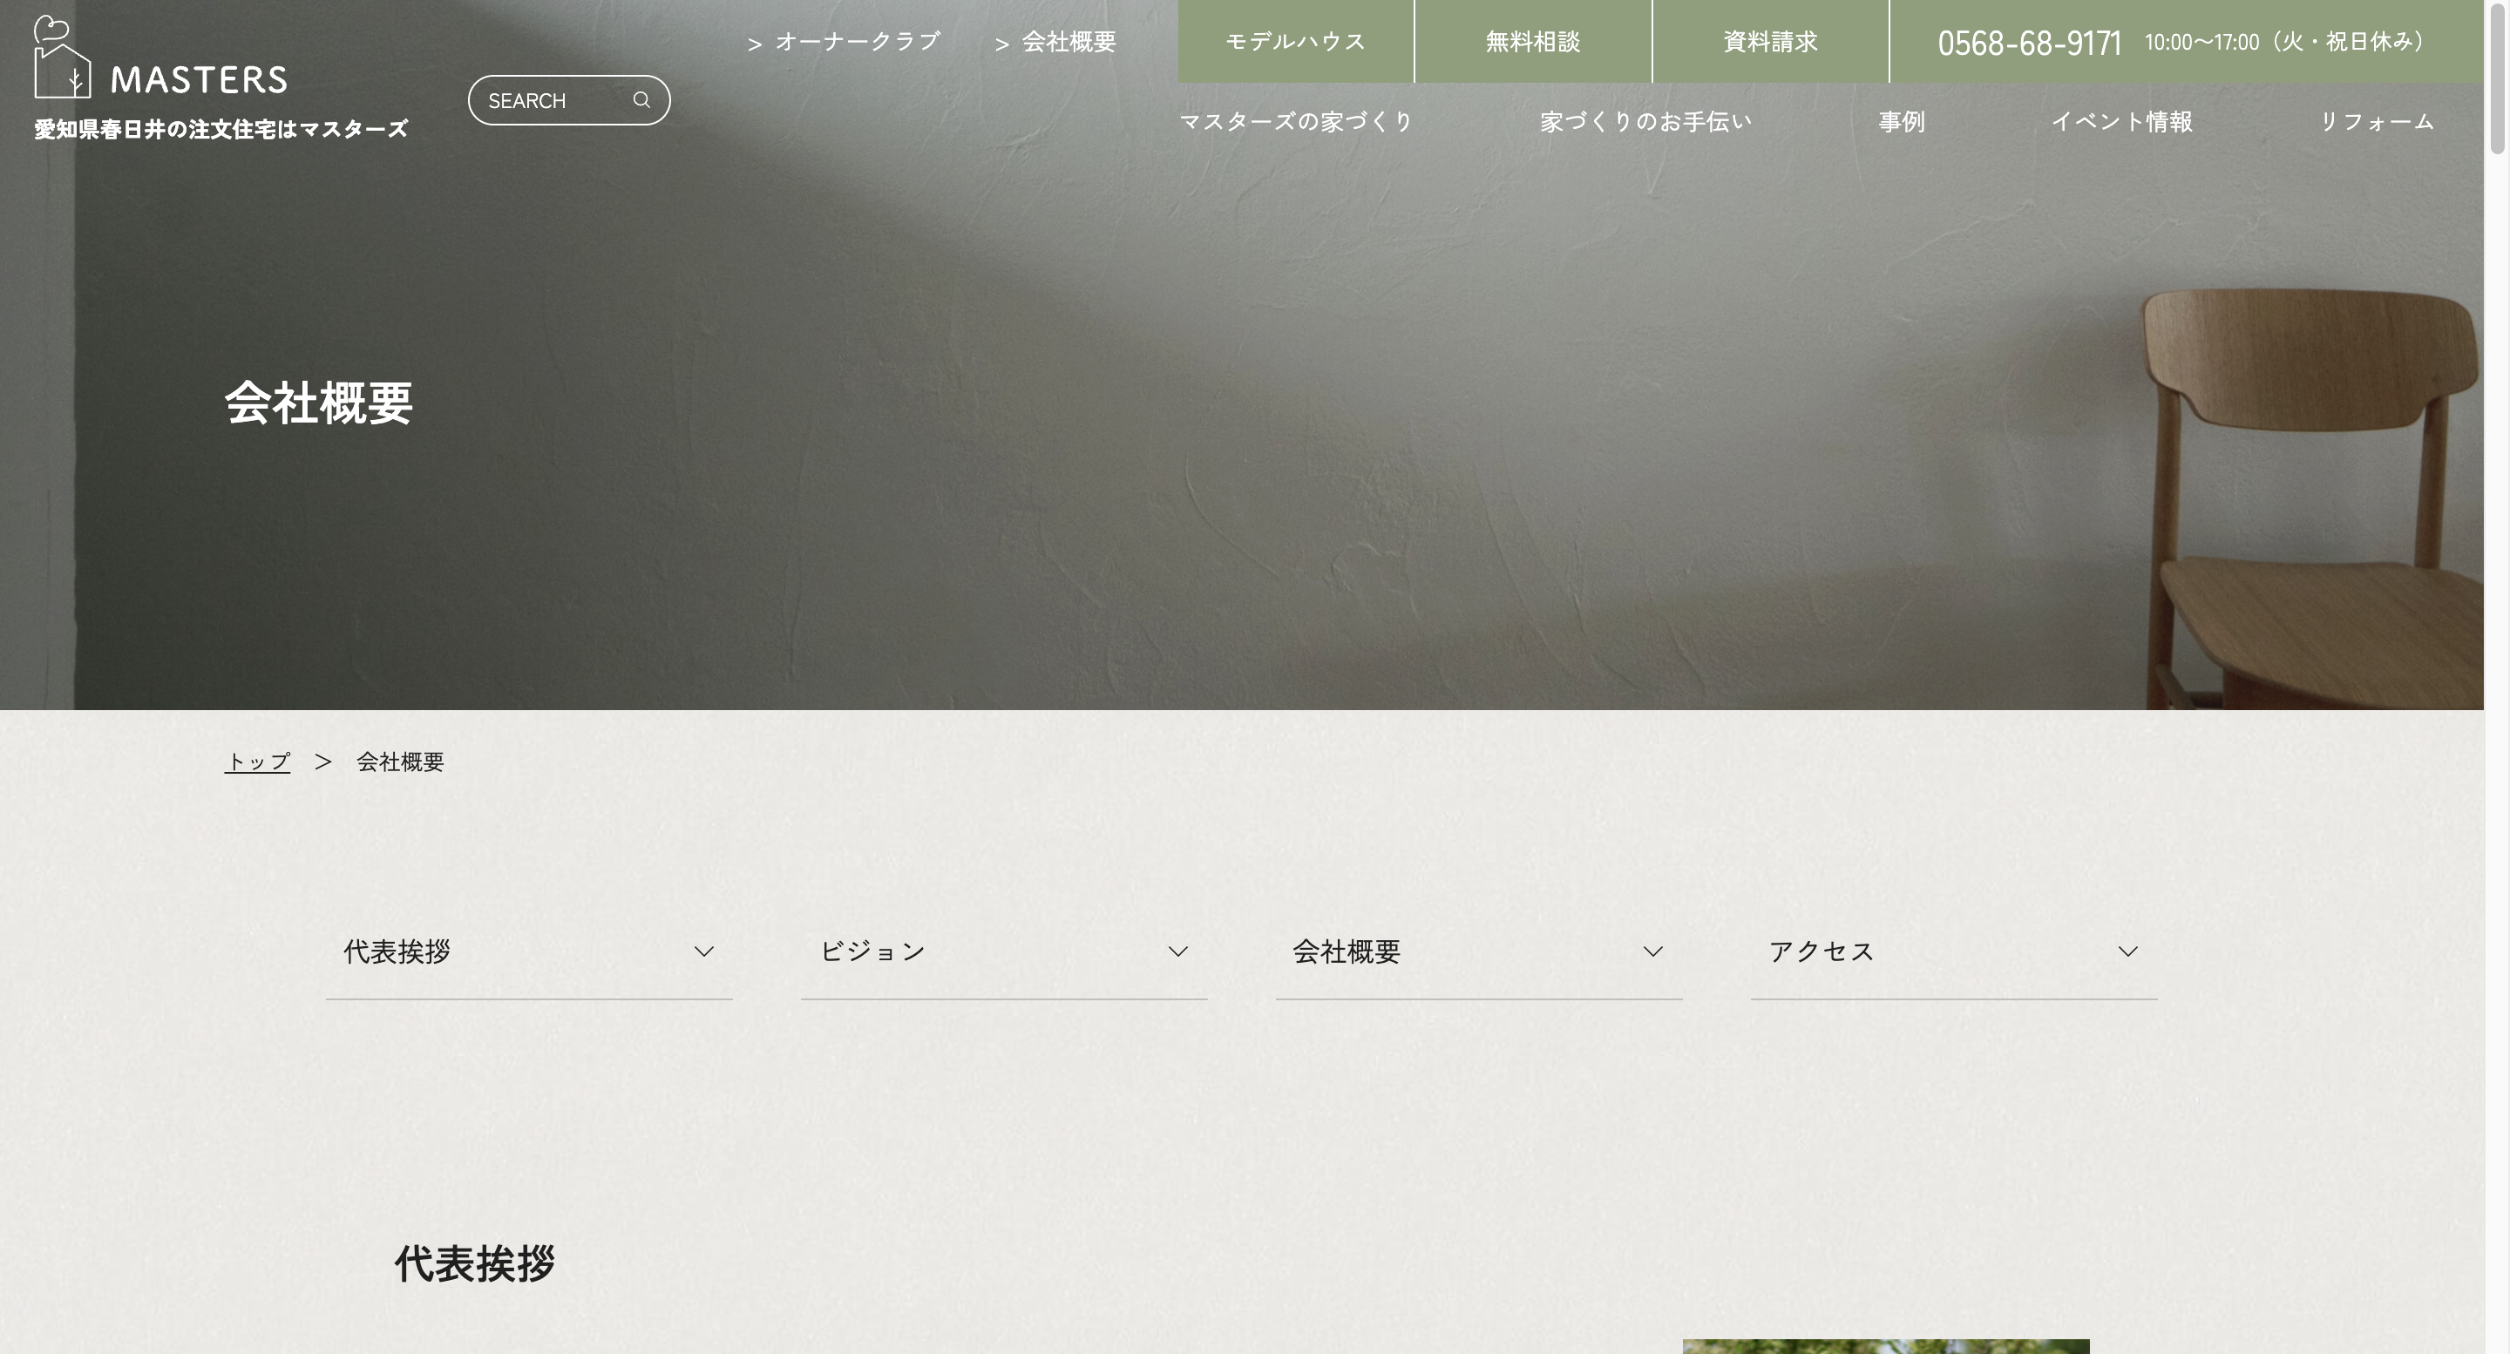Open the 会社概要 link in top header
Screen dimensions: 2510x1354
click(x=1068, y=42)
